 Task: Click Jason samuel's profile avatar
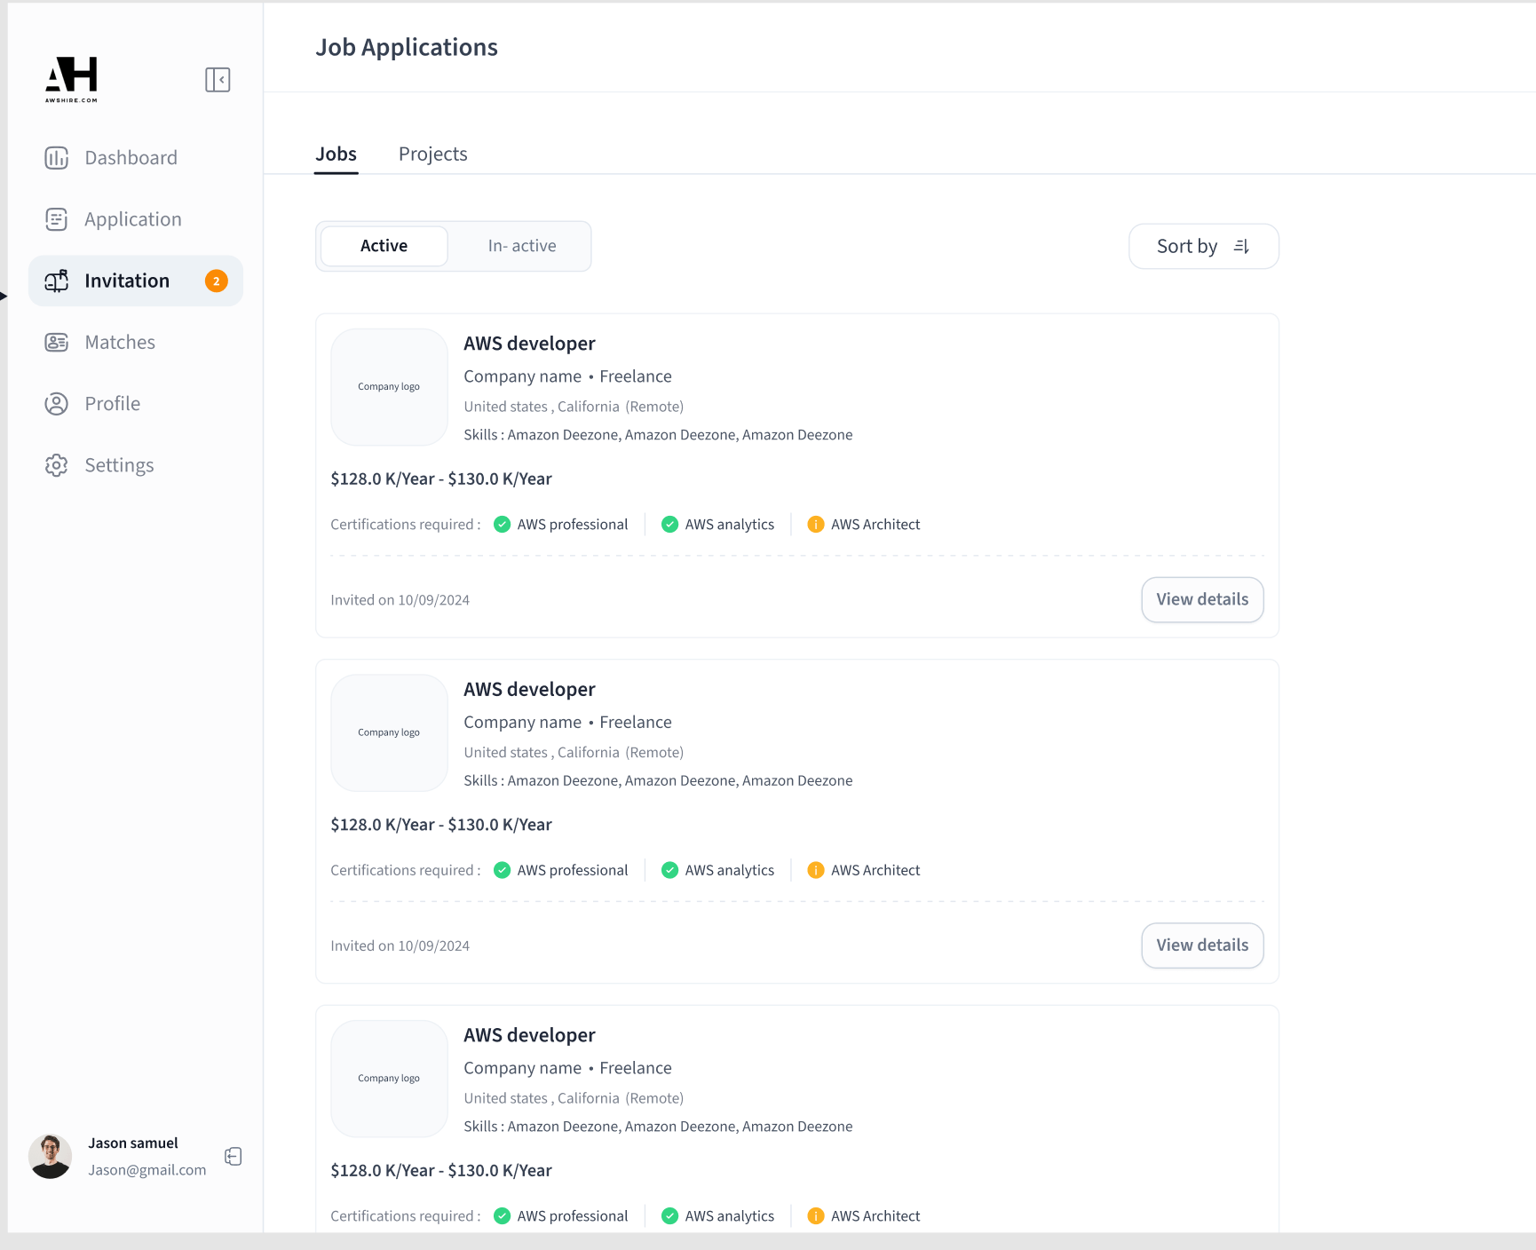(51, 1157)
